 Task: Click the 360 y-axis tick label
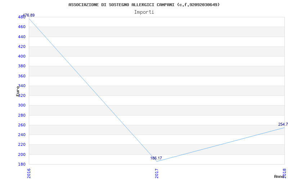(x=22, y=76)
